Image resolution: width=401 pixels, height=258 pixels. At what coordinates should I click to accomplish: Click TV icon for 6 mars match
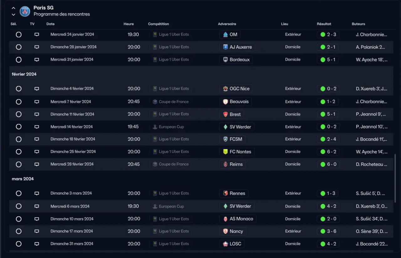[37, 206]
